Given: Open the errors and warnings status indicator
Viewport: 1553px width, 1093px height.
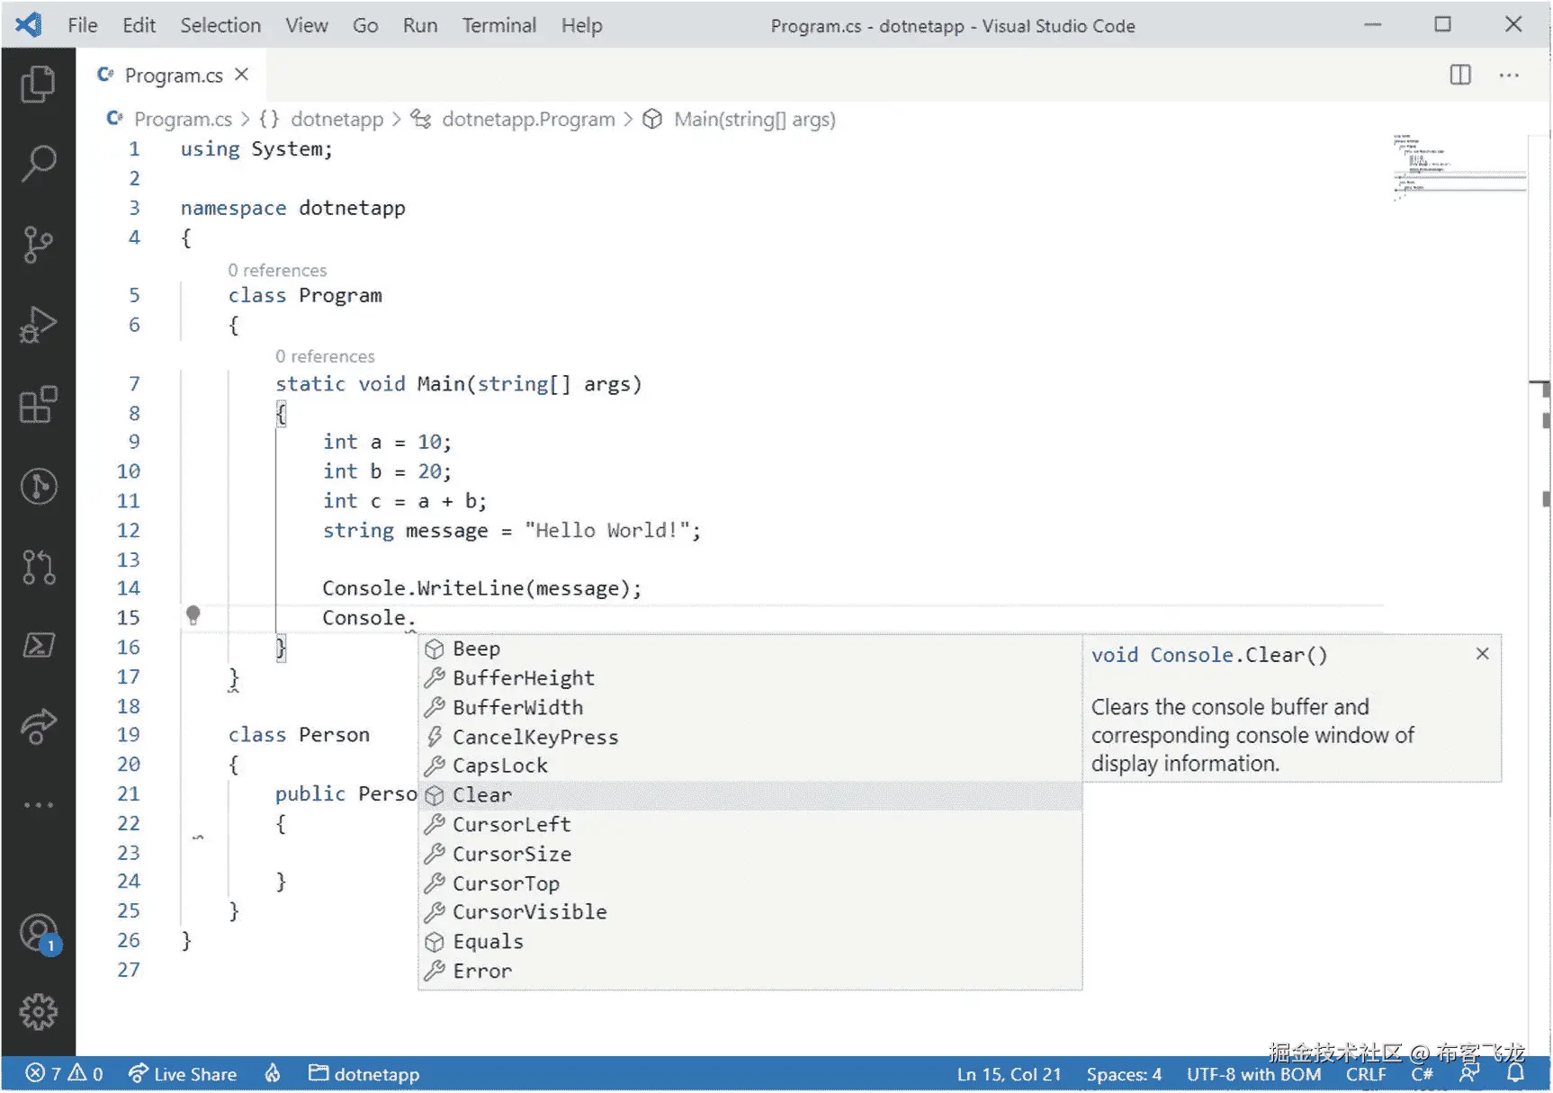Looking at the screenshot, I should pyautogui.click(x=63, y=1073).
